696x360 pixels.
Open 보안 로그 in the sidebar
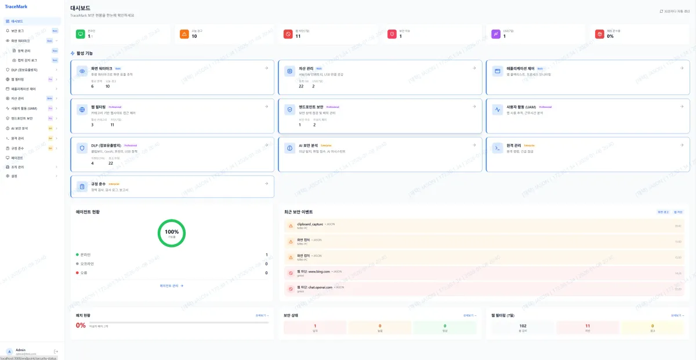pos(18,30)
